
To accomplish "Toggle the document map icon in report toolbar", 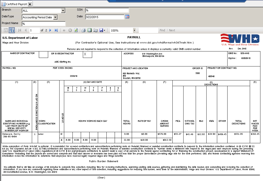I will 6,30.
